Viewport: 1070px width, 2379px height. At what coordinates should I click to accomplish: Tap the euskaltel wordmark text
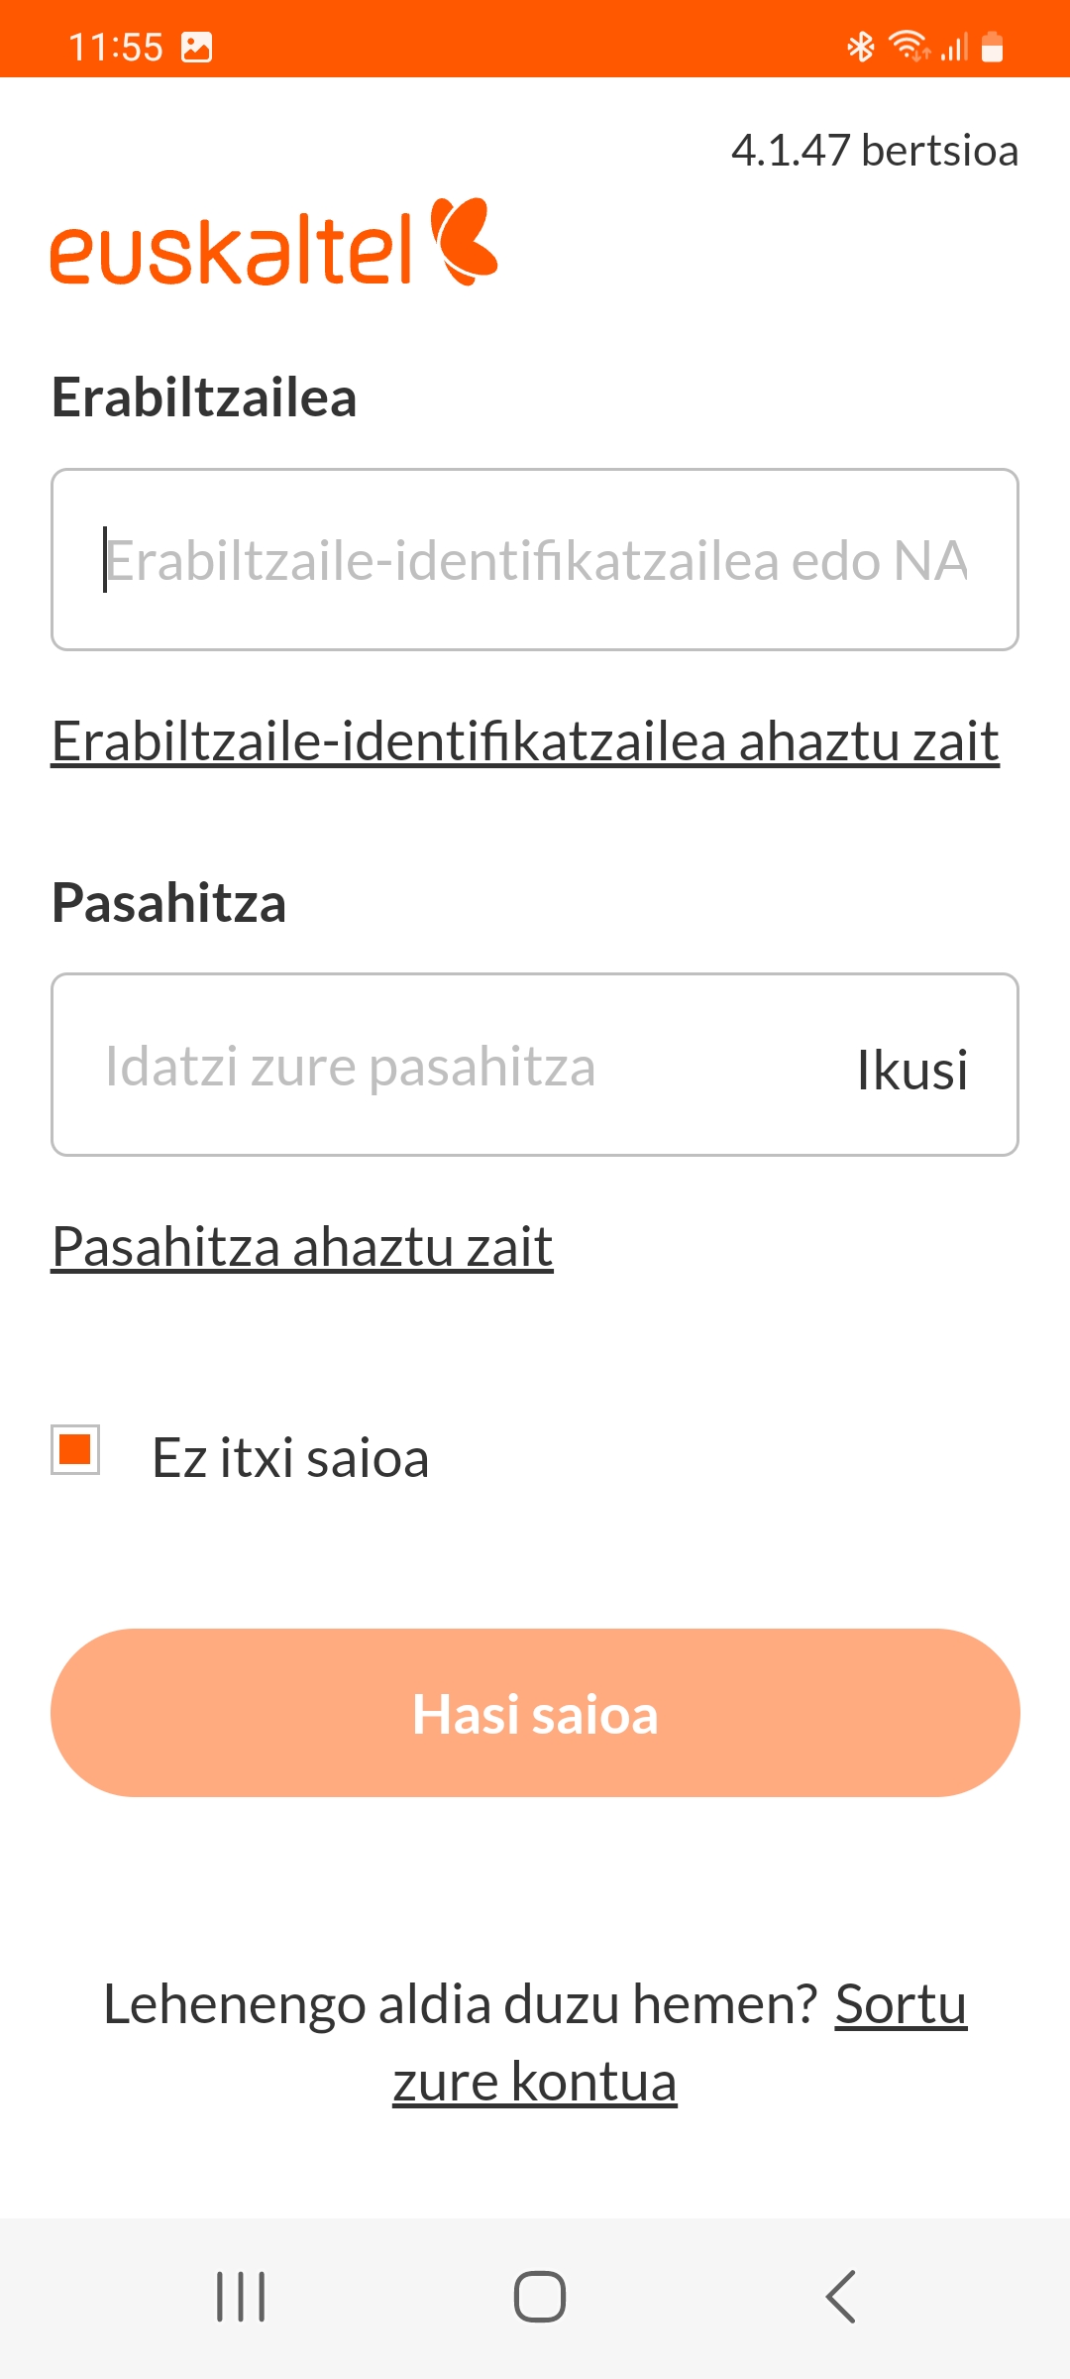[x=231, y=249]
